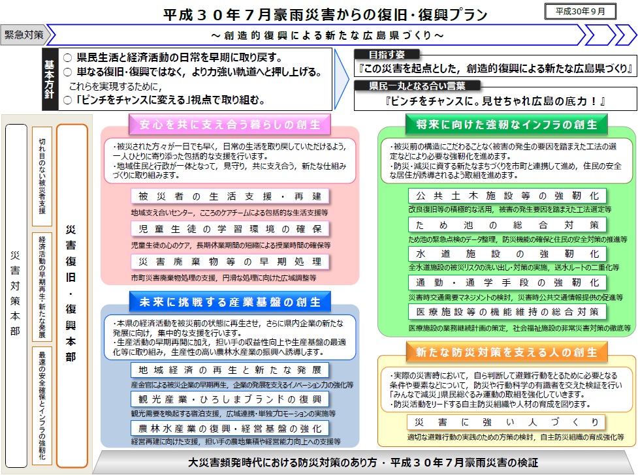Viewport: 638px width, 475px height.
Task: Select the description starting 本県の経済活動を被災前の状態に再生させ
Action: point(230,337)
